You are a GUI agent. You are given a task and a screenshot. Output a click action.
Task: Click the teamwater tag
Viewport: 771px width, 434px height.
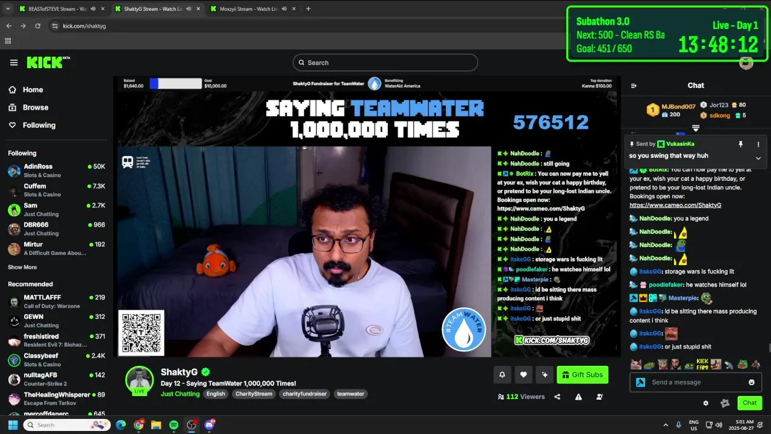click(351, 394)
